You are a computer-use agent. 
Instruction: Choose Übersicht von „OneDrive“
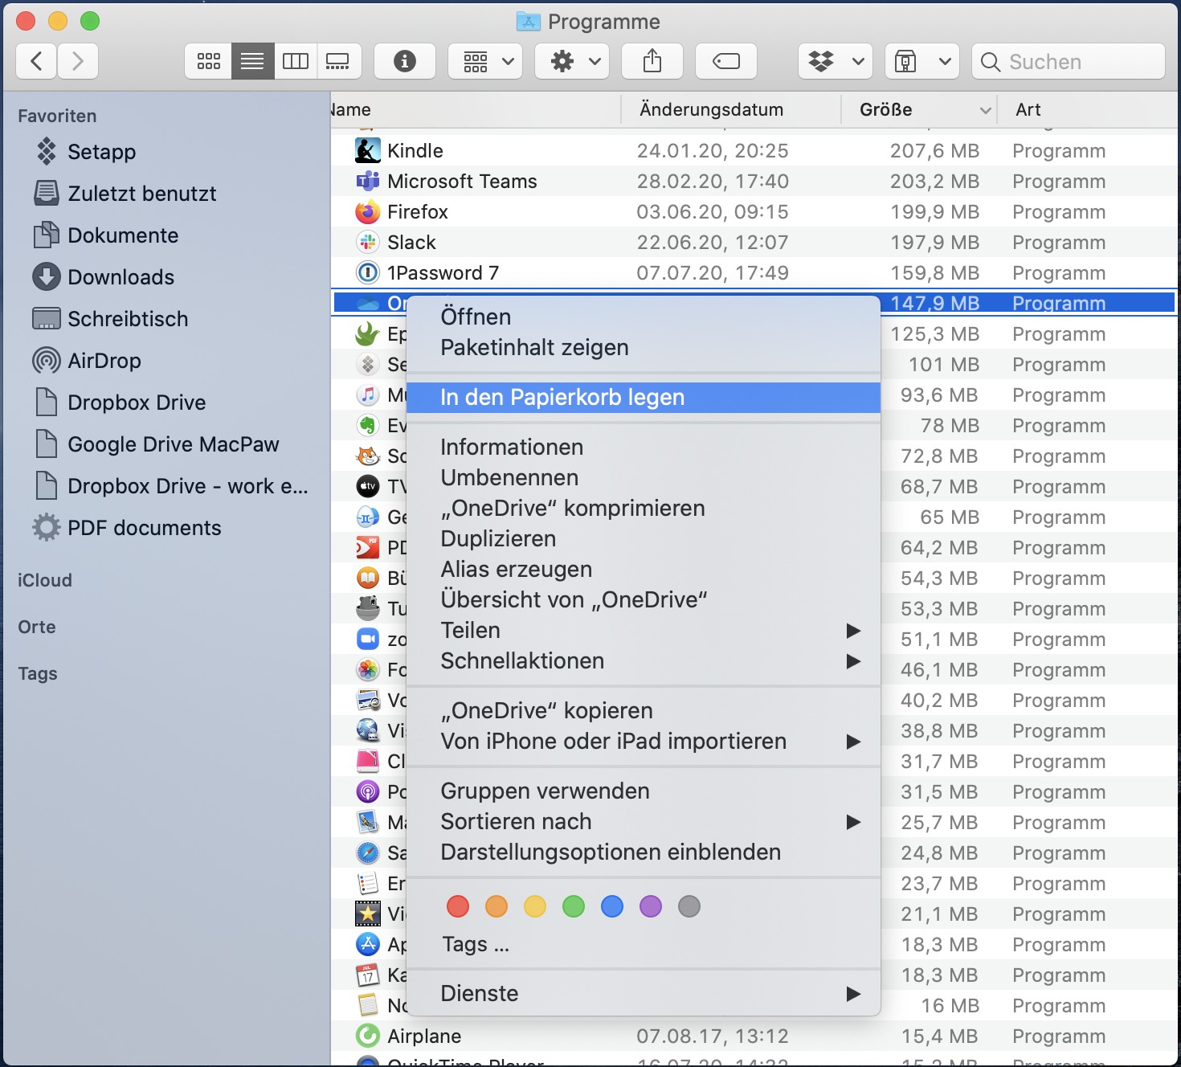coord(644,599)
